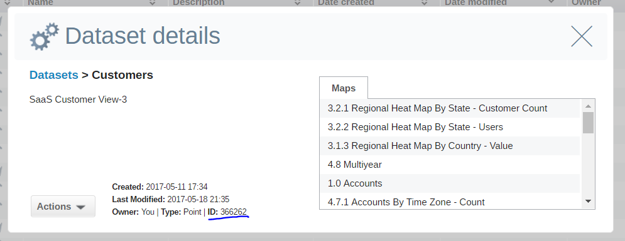Open map 4.7.1 Accounts By Time Zone - Count
Screen dimensions: 625x241
pyautogui.click(x=450, y=202)
